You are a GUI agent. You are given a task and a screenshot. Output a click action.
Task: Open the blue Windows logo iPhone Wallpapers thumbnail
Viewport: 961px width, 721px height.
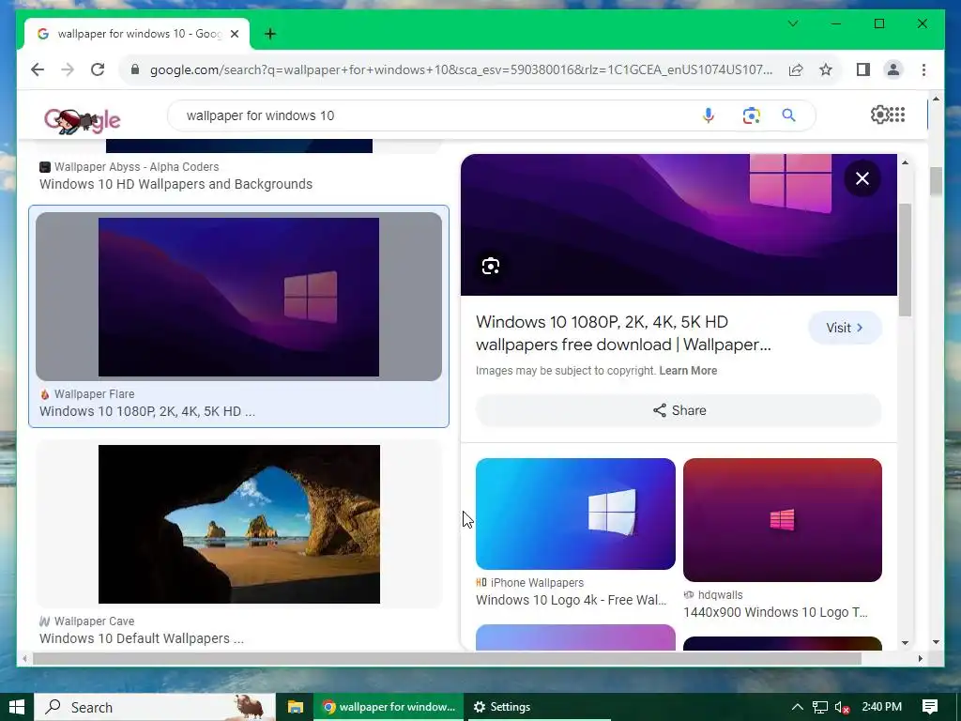coord(575,514)
